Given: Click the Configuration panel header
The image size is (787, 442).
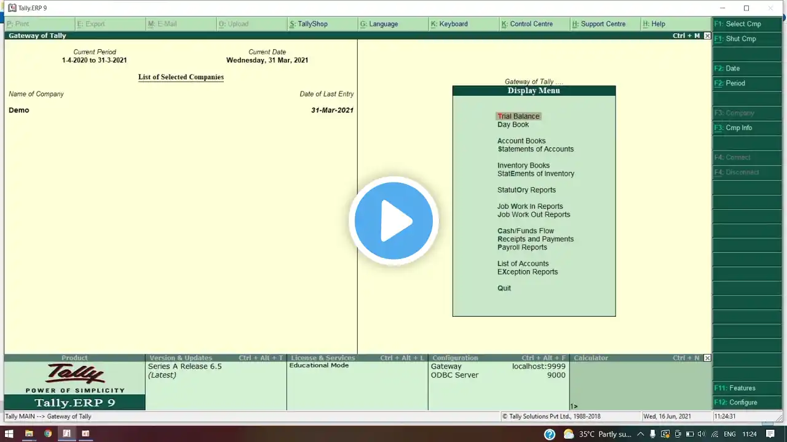Looking at the screenshot, I should tap(499, 358).
